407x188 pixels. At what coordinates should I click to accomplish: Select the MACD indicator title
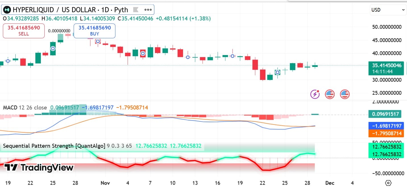11,108
